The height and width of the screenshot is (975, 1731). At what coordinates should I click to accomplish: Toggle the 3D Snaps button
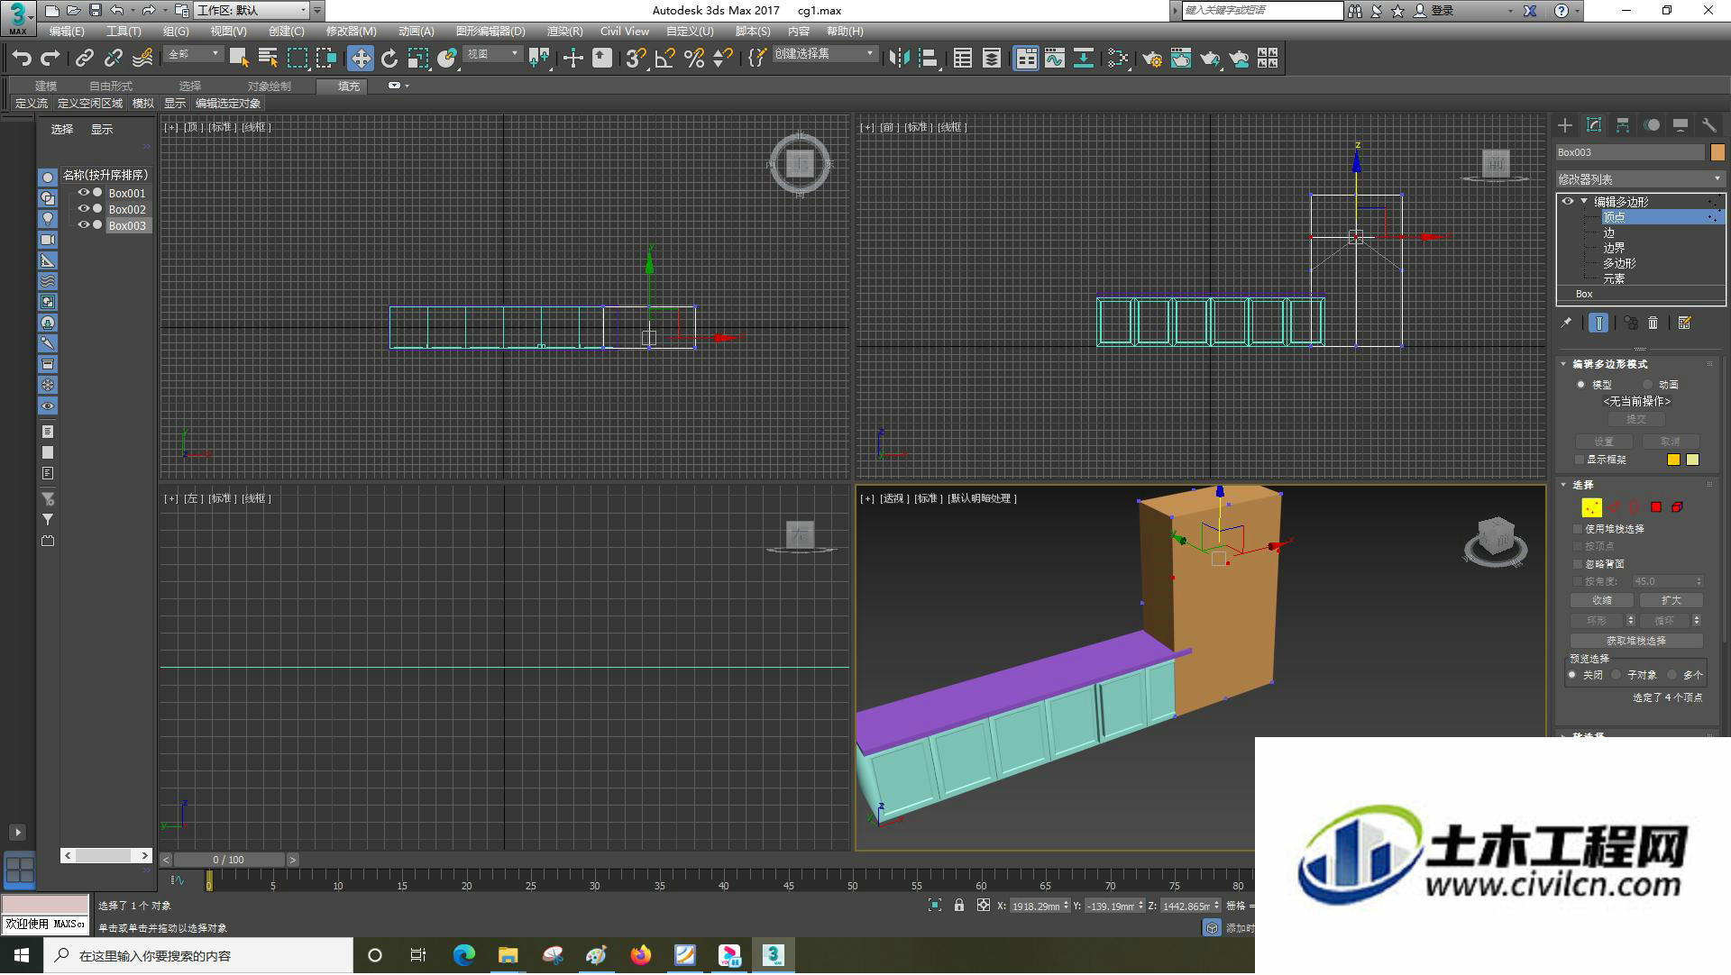tap(636, 59)
